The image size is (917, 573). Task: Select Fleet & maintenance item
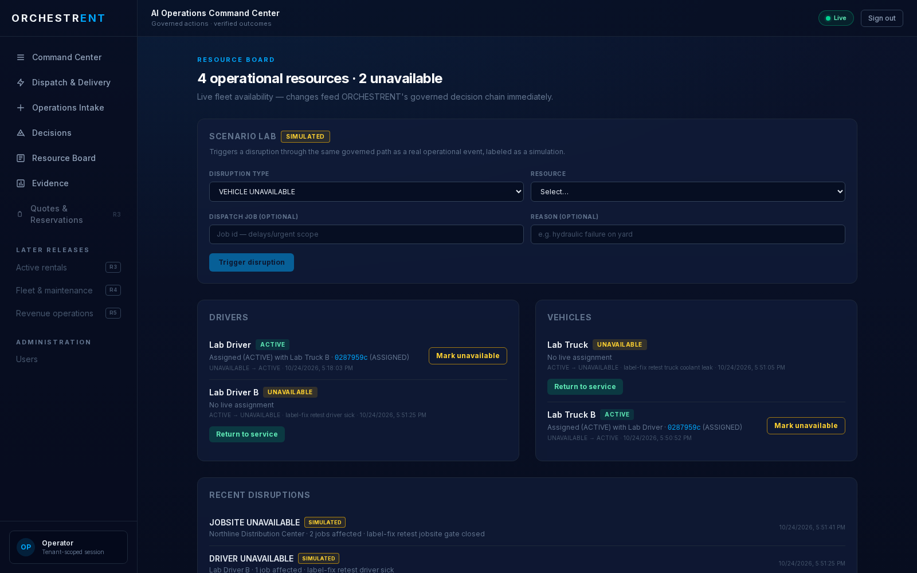(x=68, y=291)
